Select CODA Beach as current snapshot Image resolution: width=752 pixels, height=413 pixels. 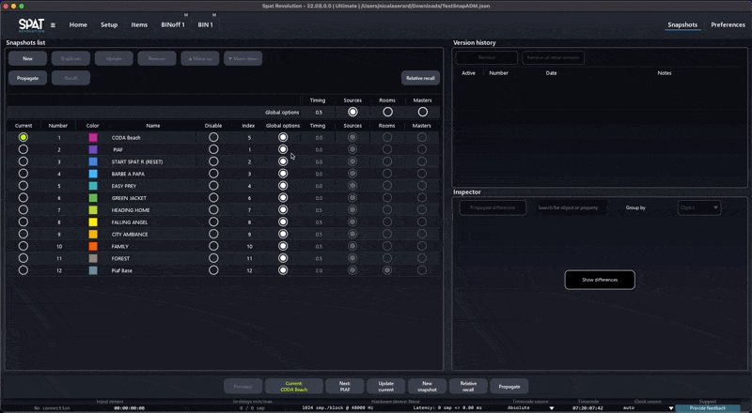click(x=23, y=137)
